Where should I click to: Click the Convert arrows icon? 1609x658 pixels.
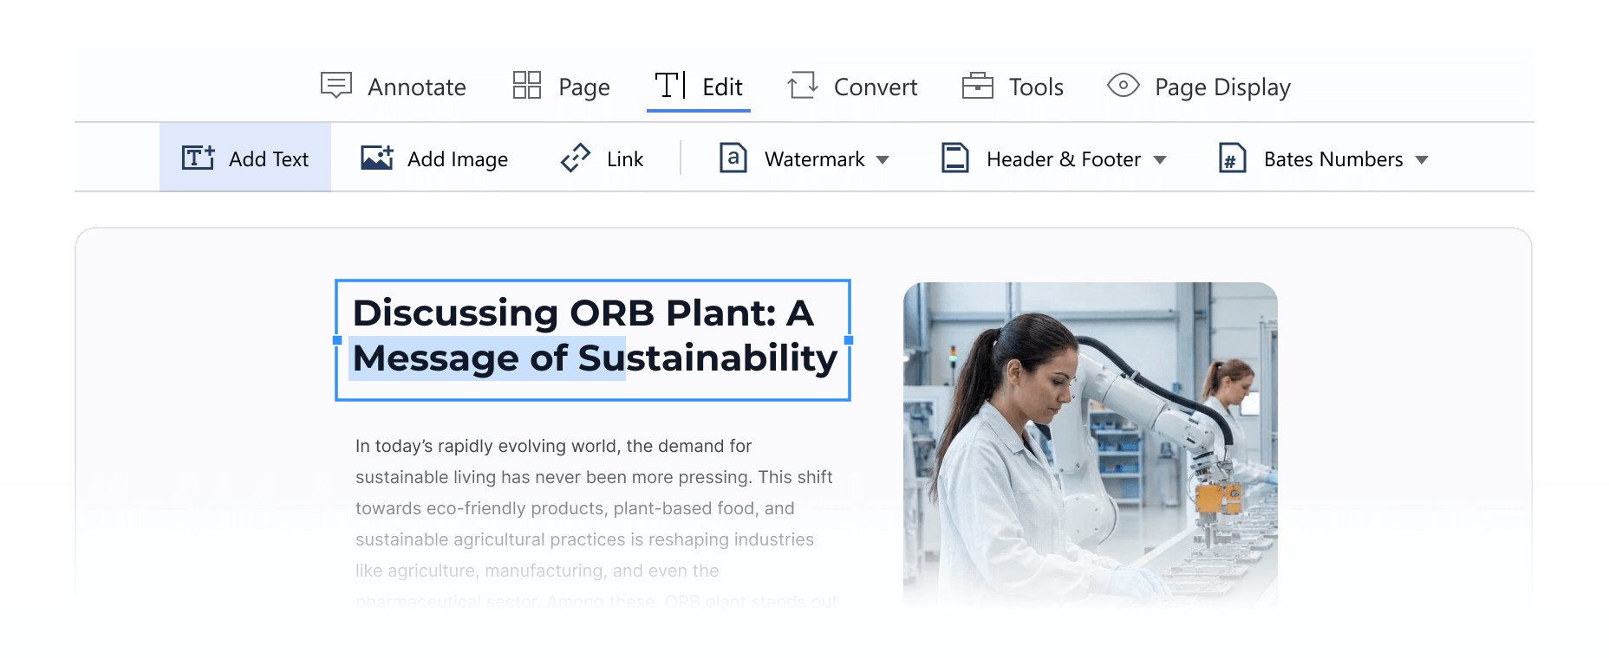[x=803, y=86]
